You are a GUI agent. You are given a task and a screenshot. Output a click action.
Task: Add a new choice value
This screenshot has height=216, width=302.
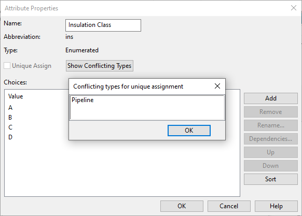270,98
